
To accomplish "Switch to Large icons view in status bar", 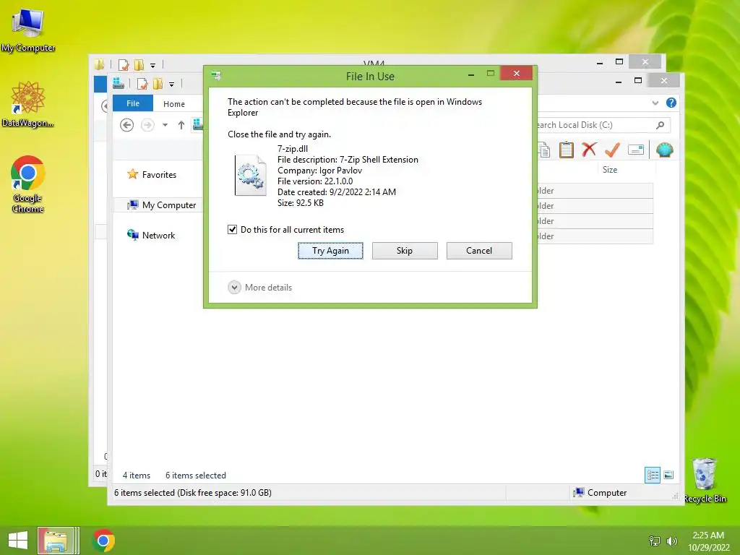I will tap(668, 475).
